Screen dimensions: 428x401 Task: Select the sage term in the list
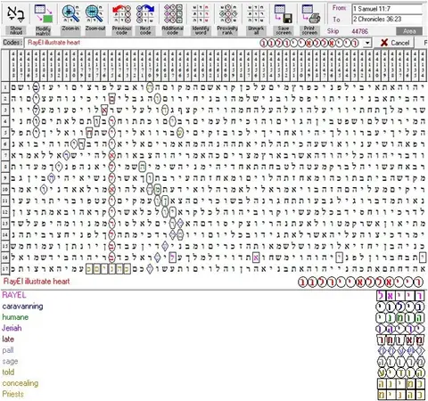tap(10, 361)
